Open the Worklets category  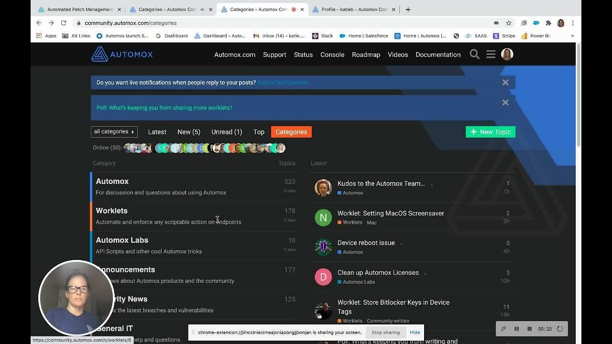pos(111,211)
